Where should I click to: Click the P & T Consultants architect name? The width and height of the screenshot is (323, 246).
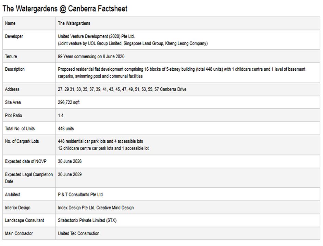pyautogui.click(x=80, y=195)
